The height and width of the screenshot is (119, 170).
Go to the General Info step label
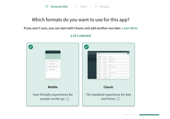(x=59, y=7)
